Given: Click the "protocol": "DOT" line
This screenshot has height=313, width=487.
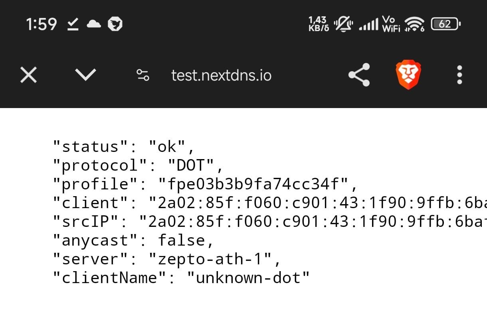Looking at the screenshot, I should point(139,165).
